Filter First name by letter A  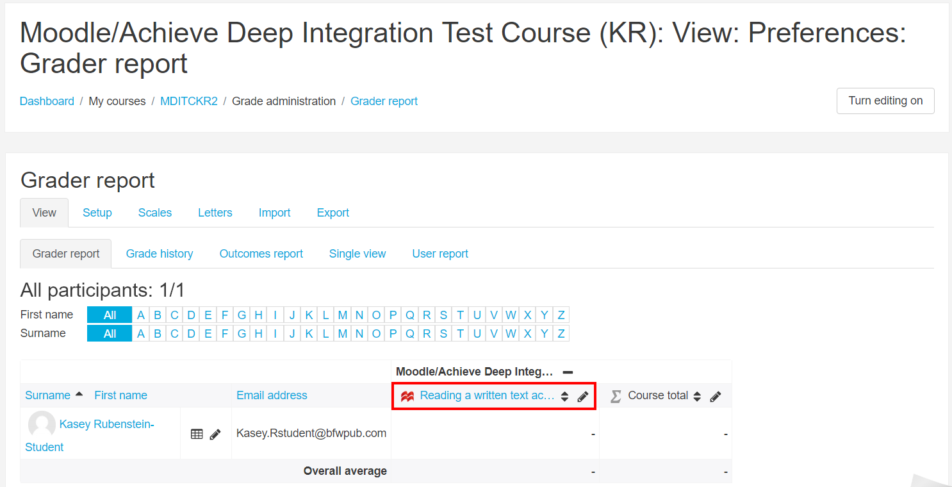pos(141,315)
